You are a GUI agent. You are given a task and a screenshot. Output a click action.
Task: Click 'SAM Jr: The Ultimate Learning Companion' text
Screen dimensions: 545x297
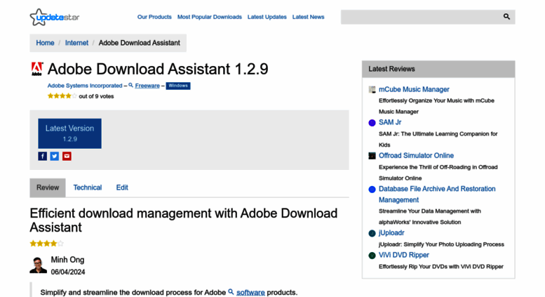point(438,139)
